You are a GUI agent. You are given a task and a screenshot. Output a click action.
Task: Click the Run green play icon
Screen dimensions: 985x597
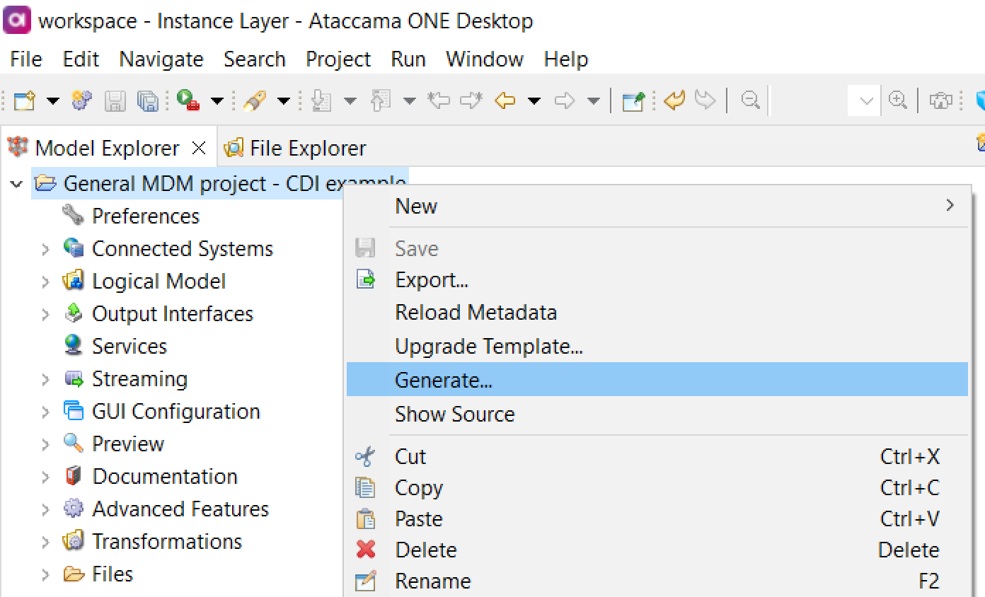pos(188,101)
